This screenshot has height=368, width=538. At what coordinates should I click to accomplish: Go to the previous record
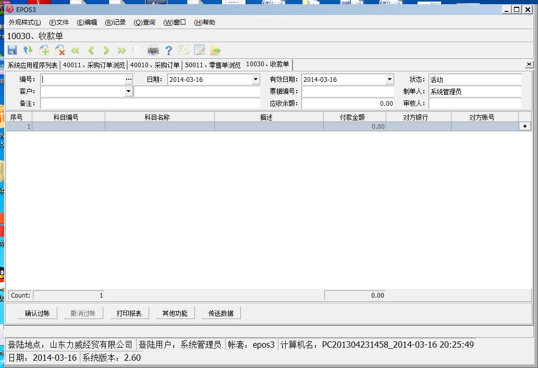91,50
